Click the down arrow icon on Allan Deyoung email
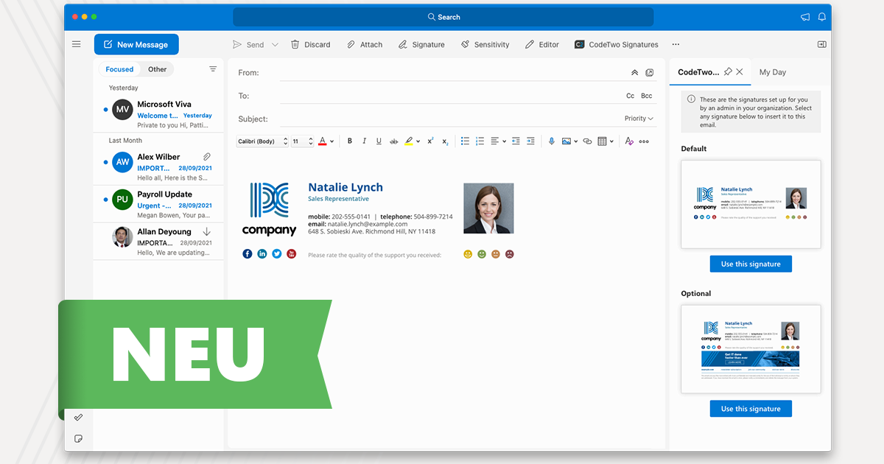 click(206, 231)
